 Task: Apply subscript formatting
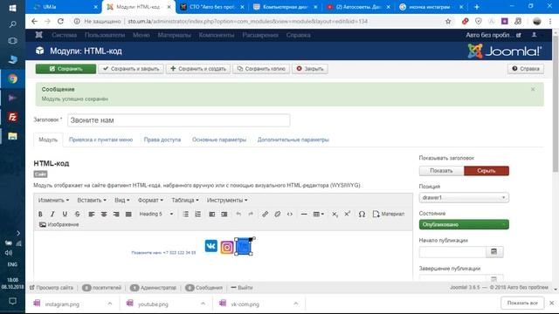335,214
